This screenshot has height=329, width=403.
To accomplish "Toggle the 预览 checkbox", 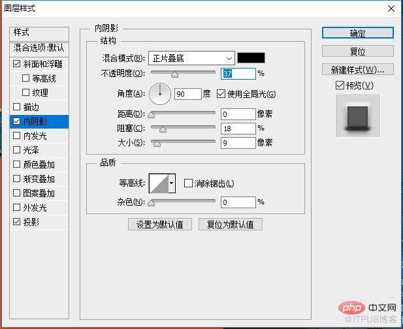I will point(340,85).
